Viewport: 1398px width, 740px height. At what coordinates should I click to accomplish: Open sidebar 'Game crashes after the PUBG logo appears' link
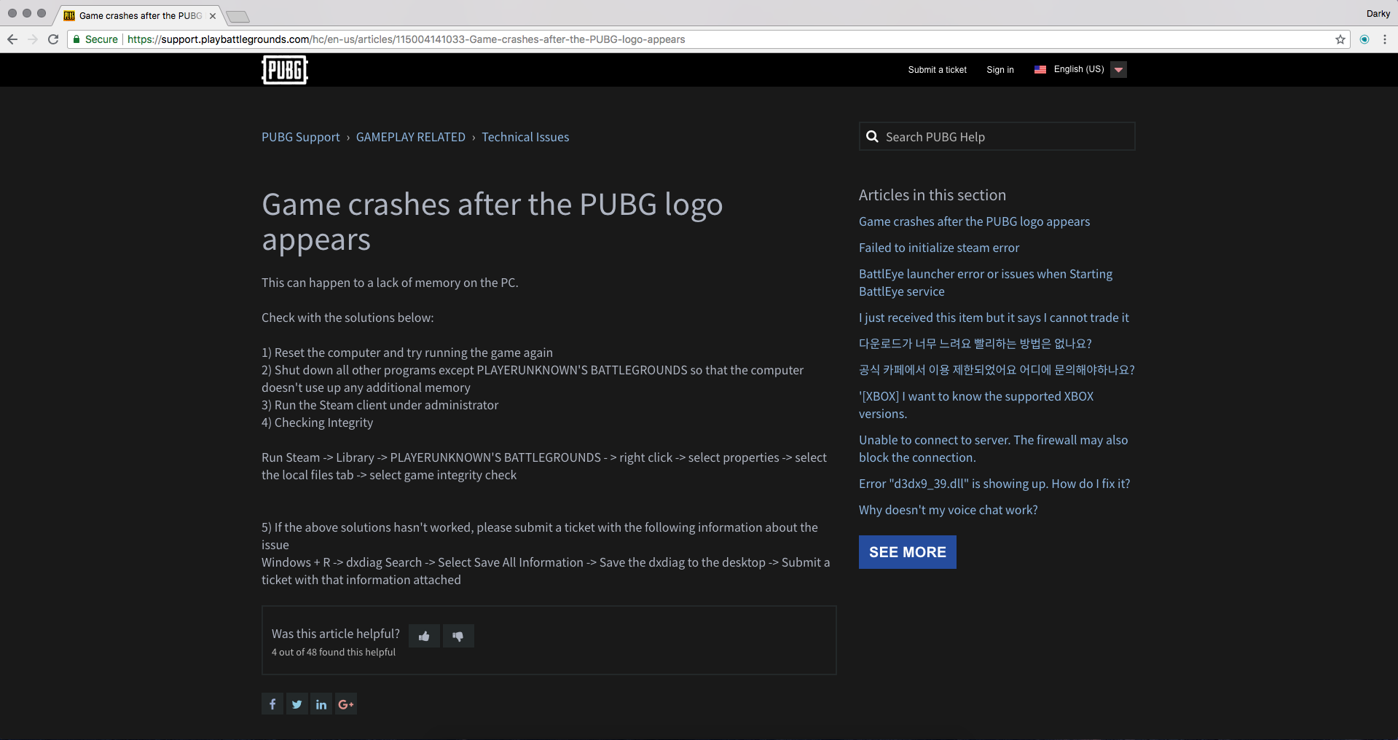[x=975, y=221]
